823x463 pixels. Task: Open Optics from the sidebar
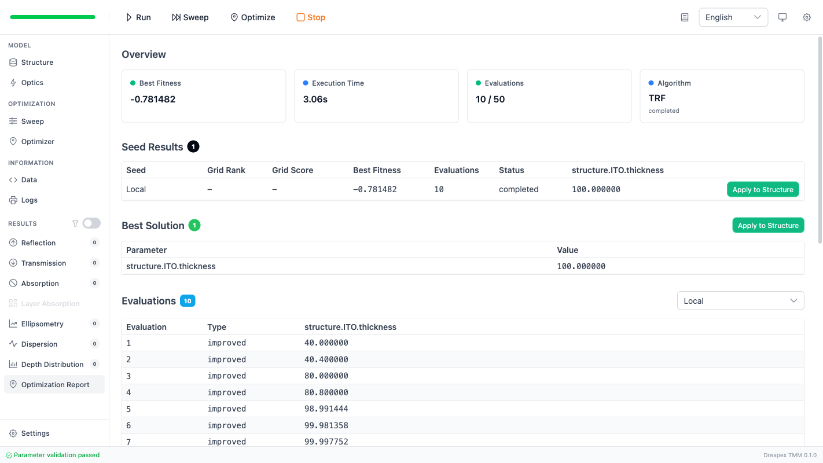pyautogui.click(x=32, y=83)
